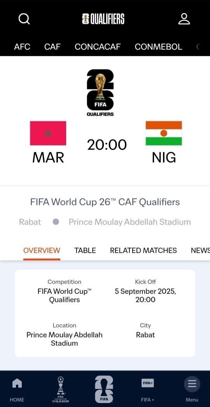This screenshot has width=210, height=407.
Task: Select the CONCACAF confederation tab
Action: point(98,47)
